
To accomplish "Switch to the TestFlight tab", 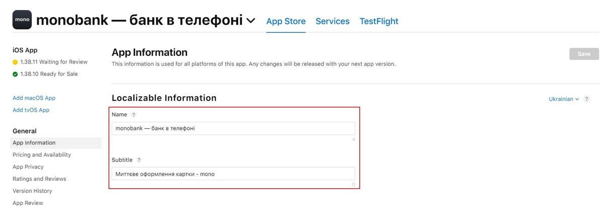I will pos(379,21).
